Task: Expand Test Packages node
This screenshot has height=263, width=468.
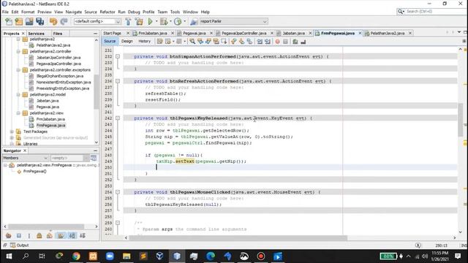Action: point(12,131)
